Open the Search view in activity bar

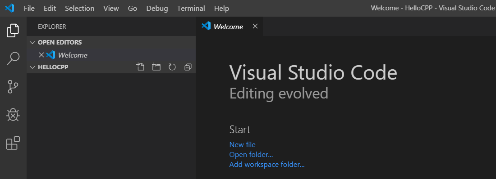point(13,58)
